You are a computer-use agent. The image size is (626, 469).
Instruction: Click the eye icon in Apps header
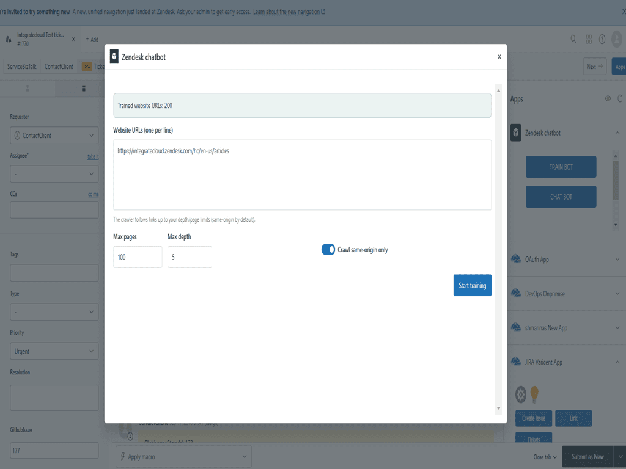point(608,98)
